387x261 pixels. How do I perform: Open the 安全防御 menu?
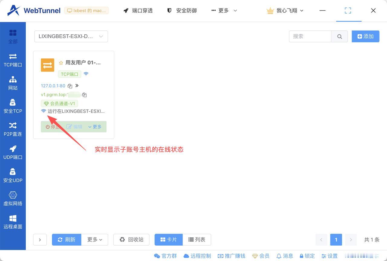click(x=182, y=11)
